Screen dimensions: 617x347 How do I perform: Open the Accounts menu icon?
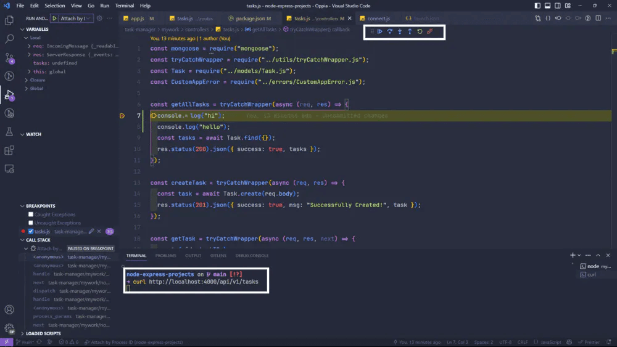pos(9,309)
